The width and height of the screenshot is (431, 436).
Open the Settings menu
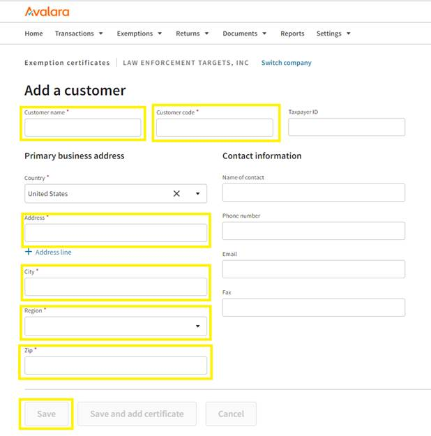tap(333, 33)
